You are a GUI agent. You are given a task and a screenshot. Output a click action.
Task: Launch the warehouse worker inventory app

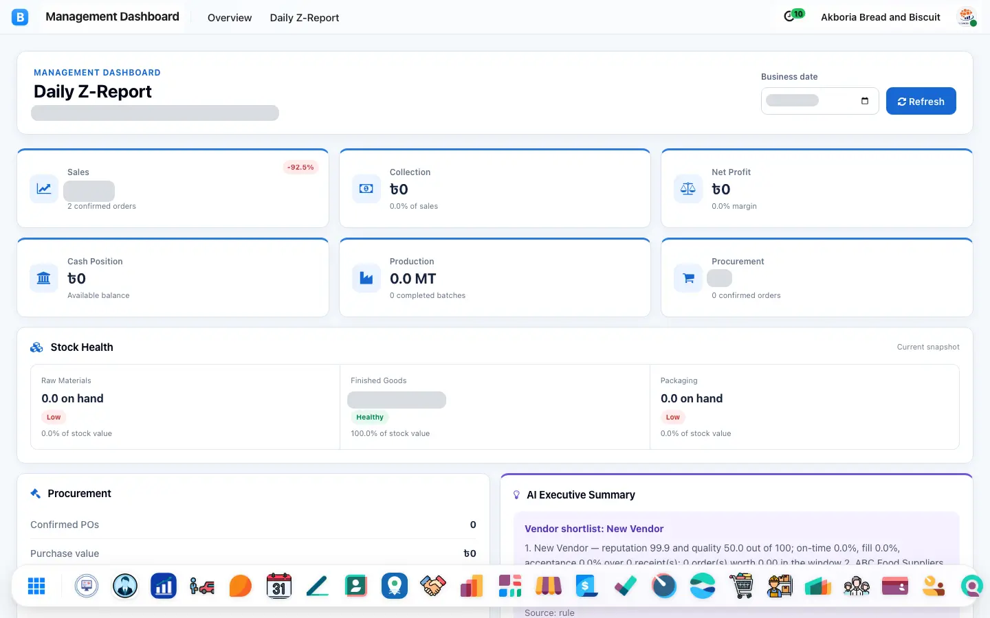click(x=780, y=586)
